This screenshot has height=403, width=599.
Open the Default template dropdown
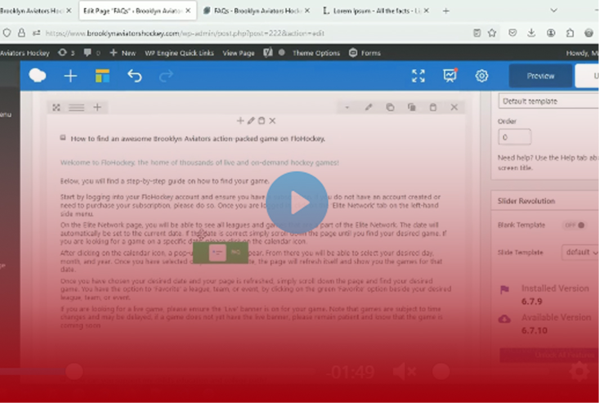point(548,101)
